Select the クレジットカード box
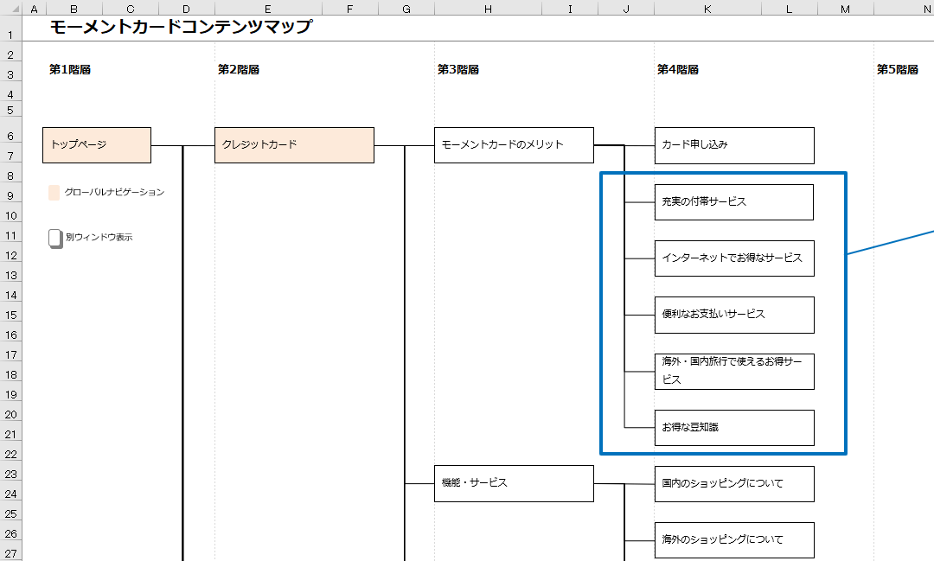Screen dimensions: 934x561 pos(294,144)
